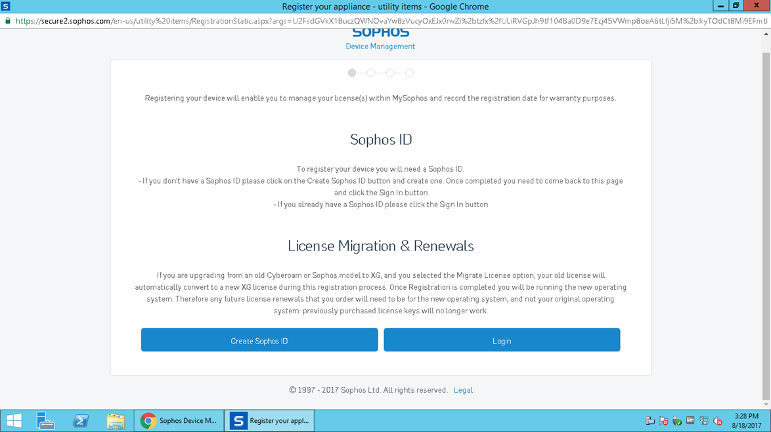Open File Explorer from the taskbar
The image size is (771, 432).
116,421
